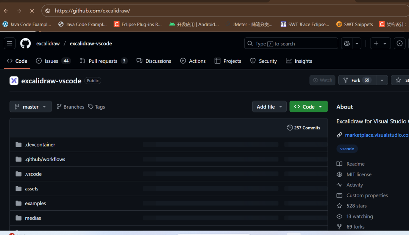
Task: Switch to the Code tab
Action: point(17,61)
